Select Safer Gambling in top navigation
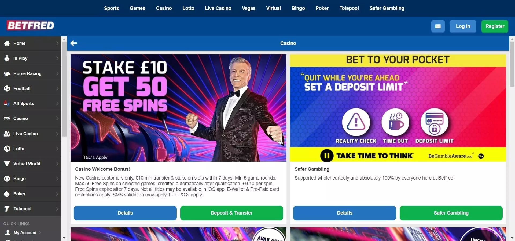Screen dimensions: 515x241 tap(387, 8)
